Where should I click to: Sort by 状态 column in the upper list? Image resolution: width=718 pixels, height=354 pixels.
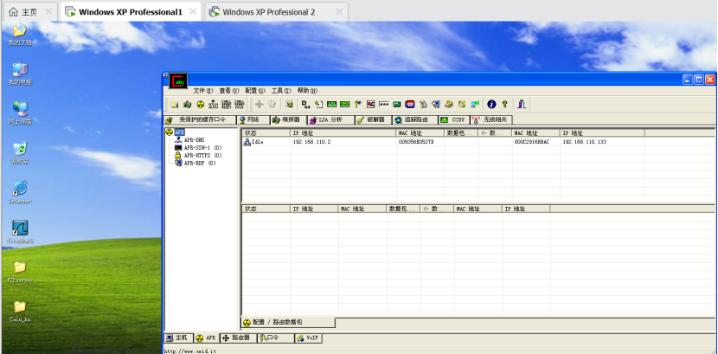click(x=266, y=132)
